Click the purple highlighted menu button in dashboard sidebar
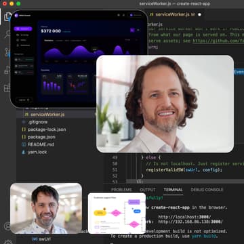The height and width of the screenshot is (244, 244). point(23,29)
